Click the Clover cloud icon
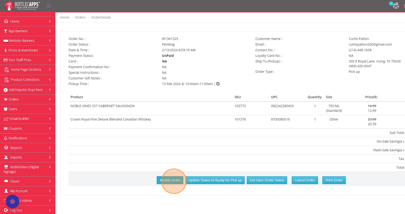405x214 pixels. point(6,181)
